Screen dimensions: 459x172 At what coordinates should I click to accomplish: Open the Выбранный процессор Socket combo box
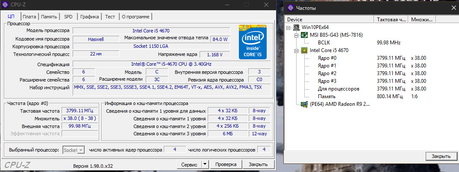click(74, 150)
